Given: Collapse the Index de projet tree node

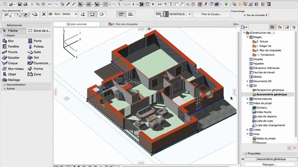Looking at the screenshot, I should click(x=247, y=103).
